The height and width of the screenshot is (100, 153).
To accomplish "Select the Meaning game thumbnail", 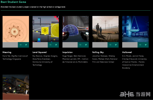I will pyautogui.click(x=16, y=29).
